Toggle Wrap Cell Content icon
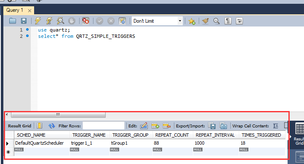 click(x=275, y=126)
